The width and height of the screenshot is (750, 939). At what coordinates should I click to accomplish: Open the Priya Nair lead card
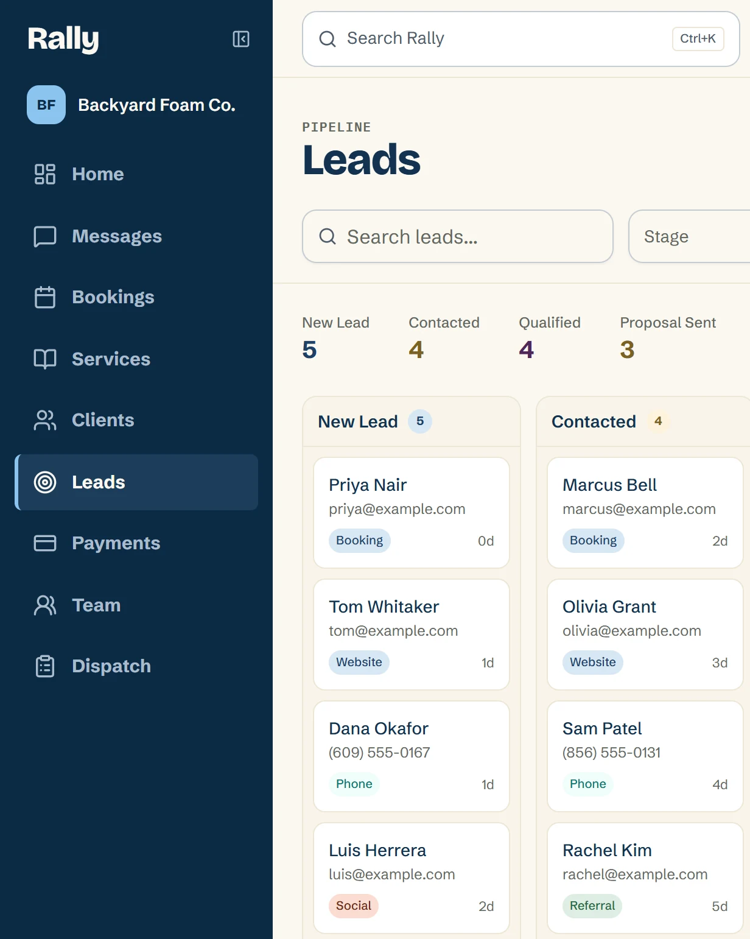(412, 513)
